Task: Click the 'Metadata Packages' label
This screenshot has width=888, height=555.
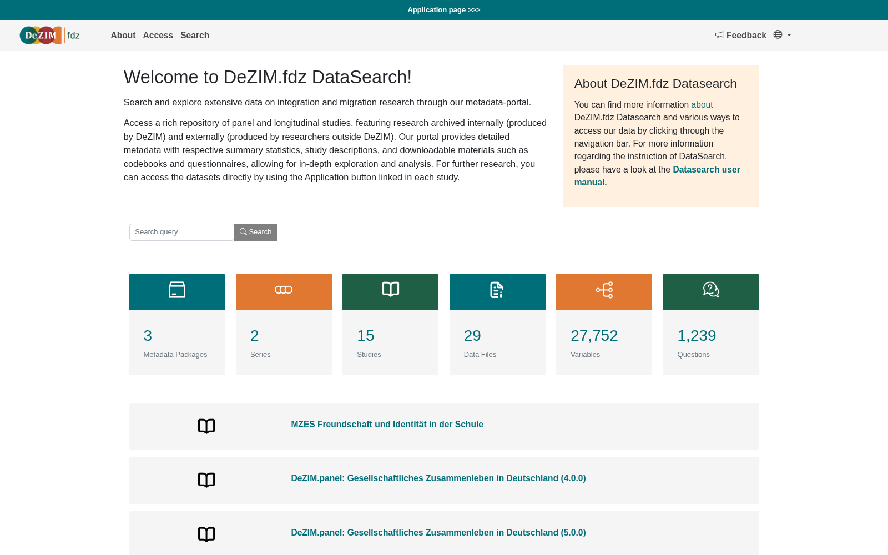Action: pyautogui.click(x=175, y=355)
